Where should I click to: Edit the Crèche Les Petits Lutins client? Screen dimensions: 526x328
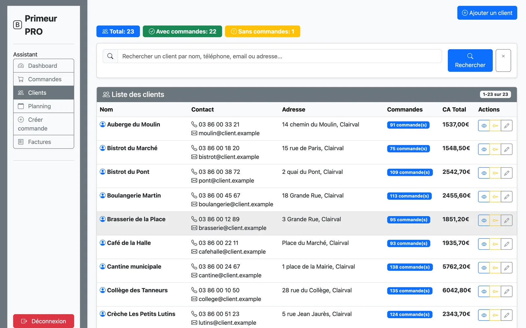point(507,315)
